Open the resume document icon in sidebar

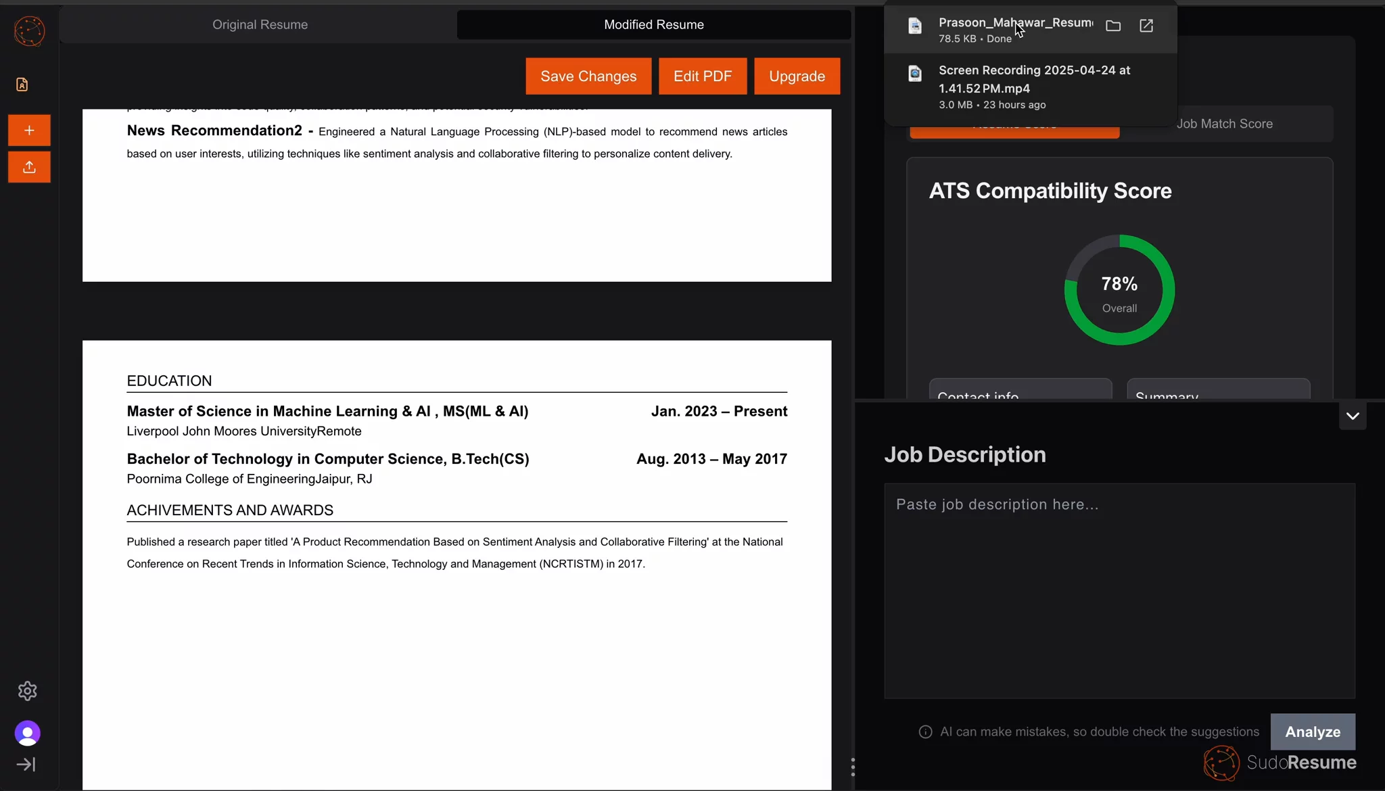pos(22,84)
